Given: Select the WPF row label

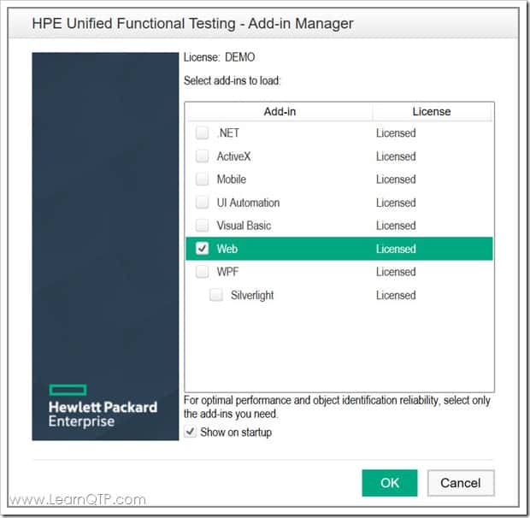Looking at the screenshot, I should pos(228,272).
